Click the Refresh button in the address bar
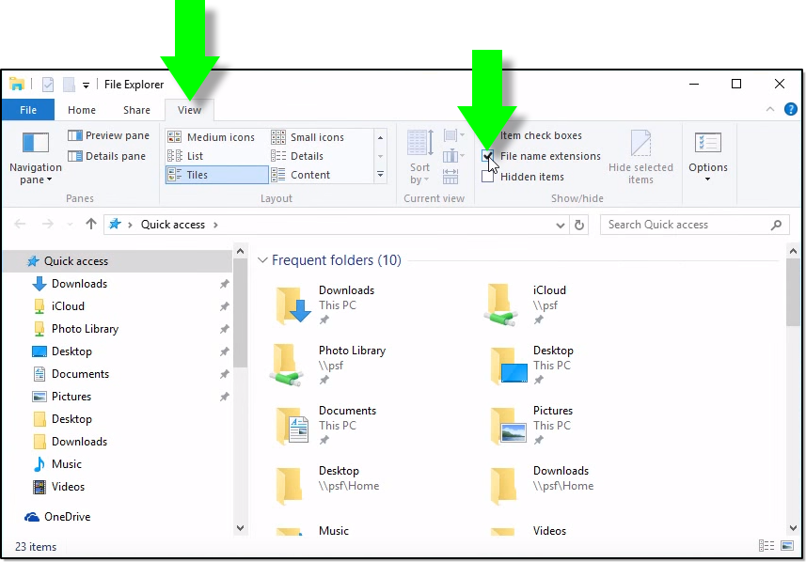The height and width of the screenshot is (562, 806). 580,225
